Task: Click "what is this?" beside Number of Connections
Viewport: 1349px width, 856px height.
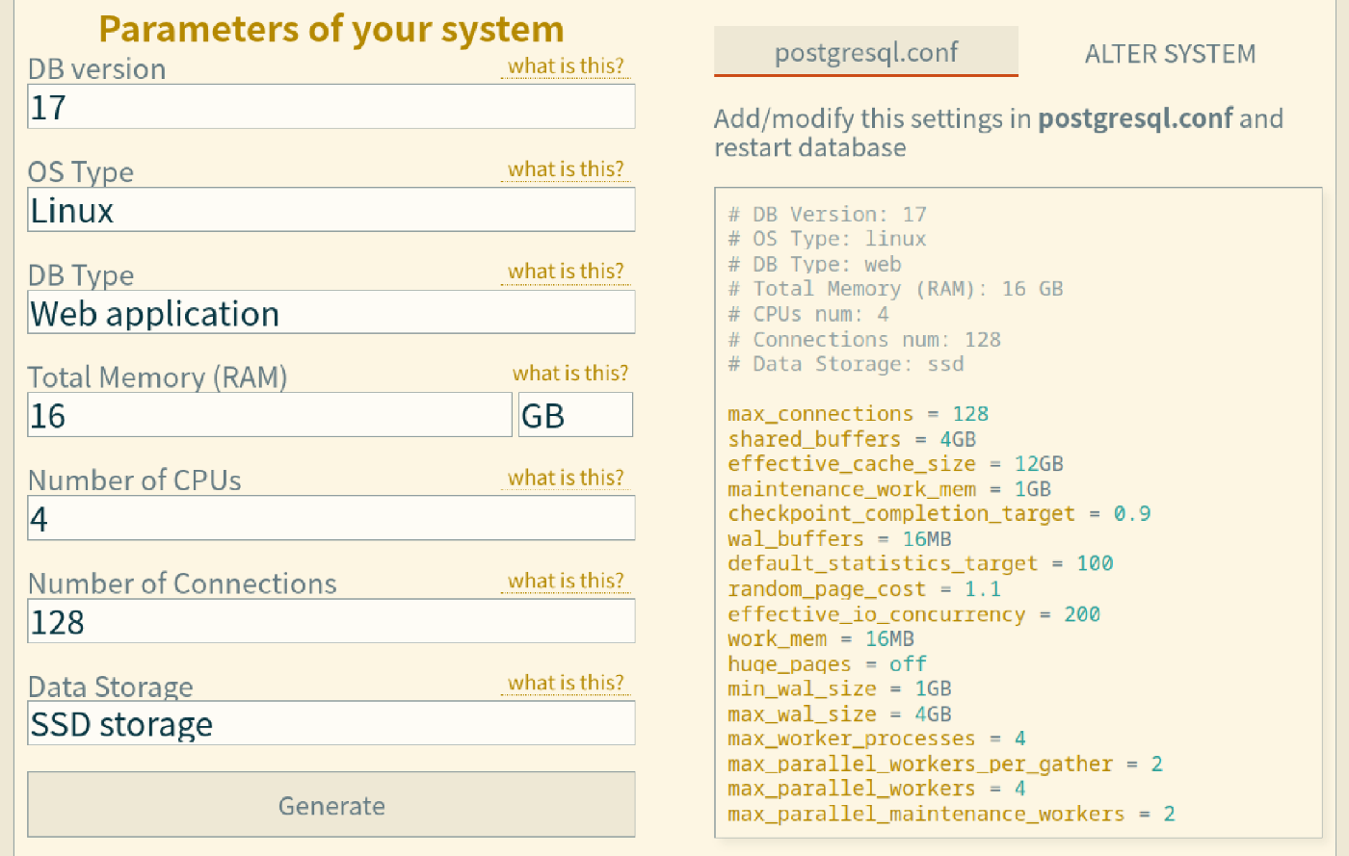Action: (566, 581)
